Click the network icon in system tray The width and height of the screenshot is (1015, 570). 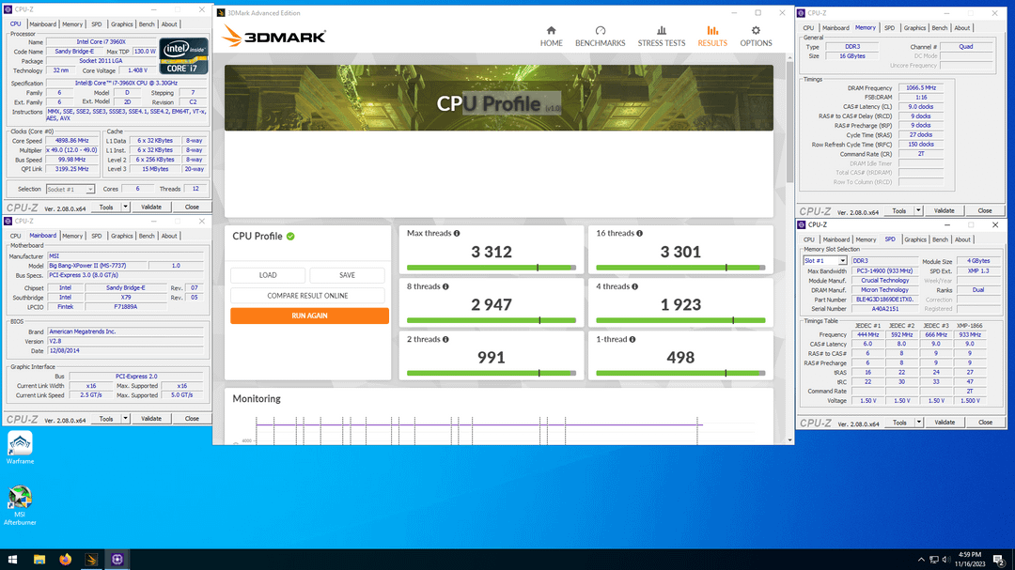(933, 560)
